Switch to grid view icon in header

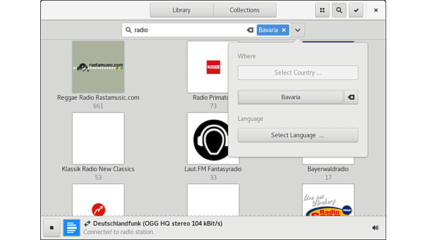tap(323, 10)
